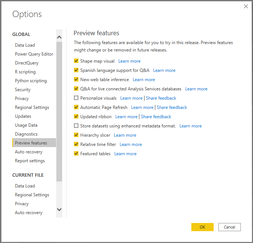
Task: Click the OK button
Action: tap(202, 227)
